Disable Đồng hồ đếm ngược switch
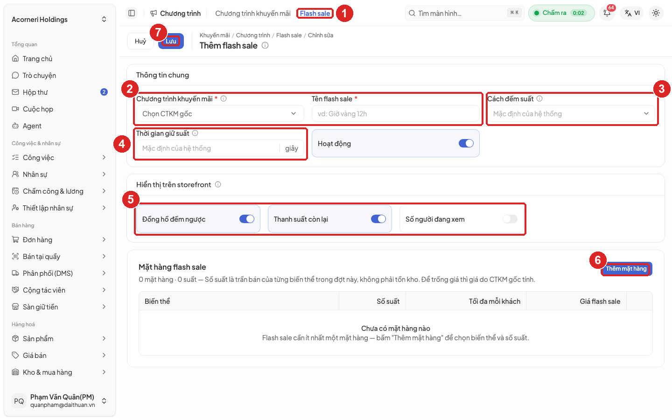Screen dimensions: 672x420 [x=247, y=219]
